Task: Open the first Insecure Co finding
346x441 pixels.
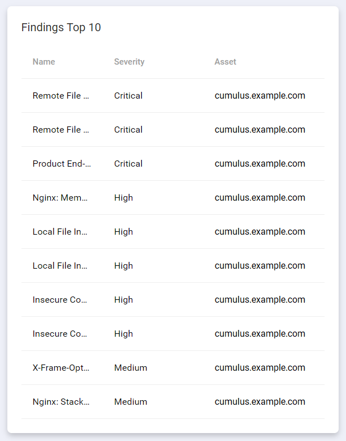Action: click(x=60, y=300)
